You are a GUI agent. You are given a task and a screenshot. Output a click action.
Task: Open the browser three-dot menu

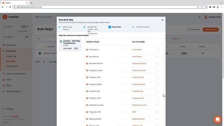coord(222,7)
